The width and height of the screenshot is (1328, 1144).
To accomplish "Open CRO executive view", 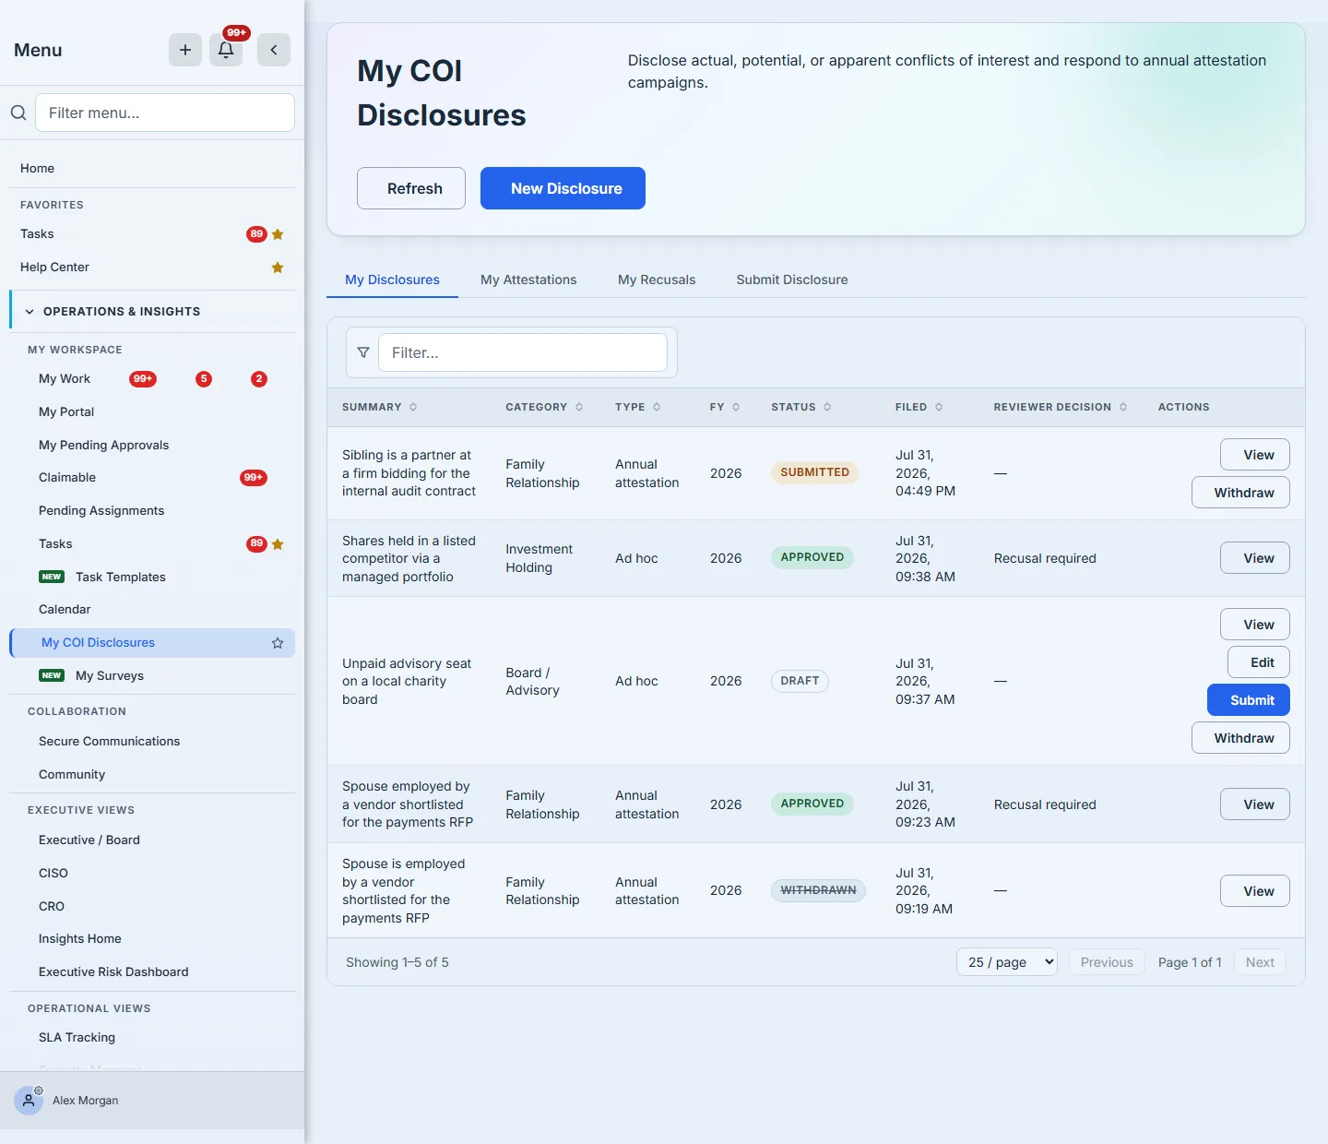I will 152,906.
